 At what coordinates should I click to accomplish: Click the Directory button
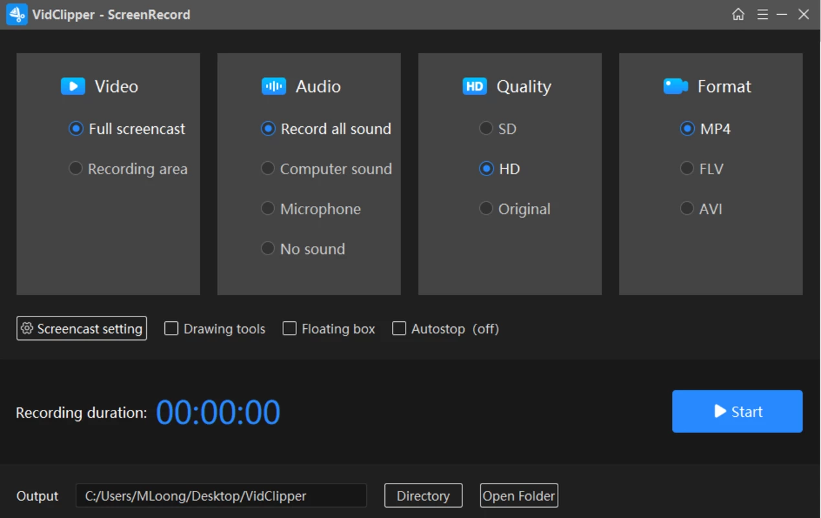click(423, 496)
